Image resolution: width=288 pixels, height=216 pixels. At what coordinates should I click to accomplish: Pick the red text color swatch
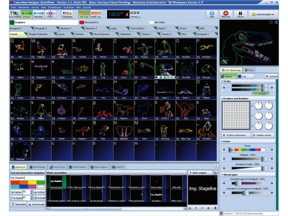tap(15, 182)
